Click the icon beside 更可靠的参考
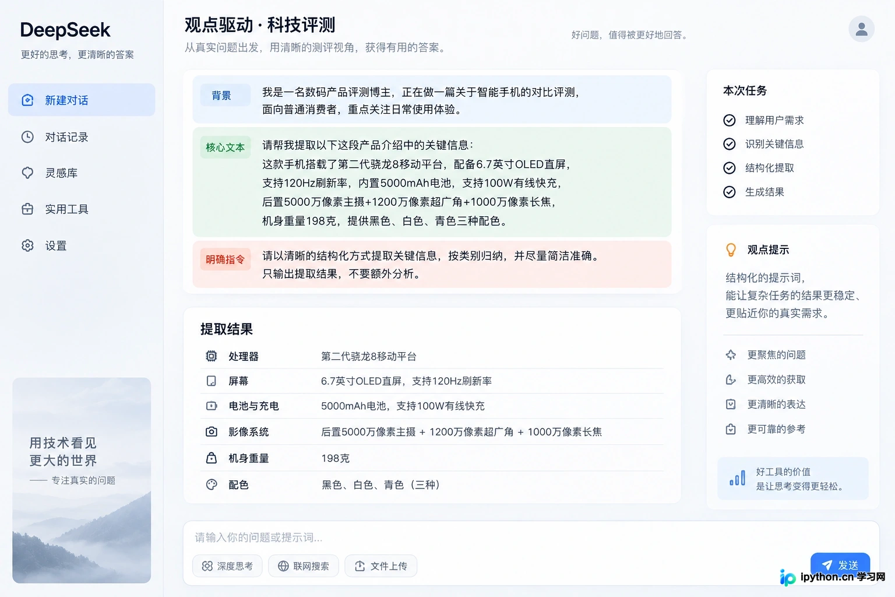 [x=731, y=429]
